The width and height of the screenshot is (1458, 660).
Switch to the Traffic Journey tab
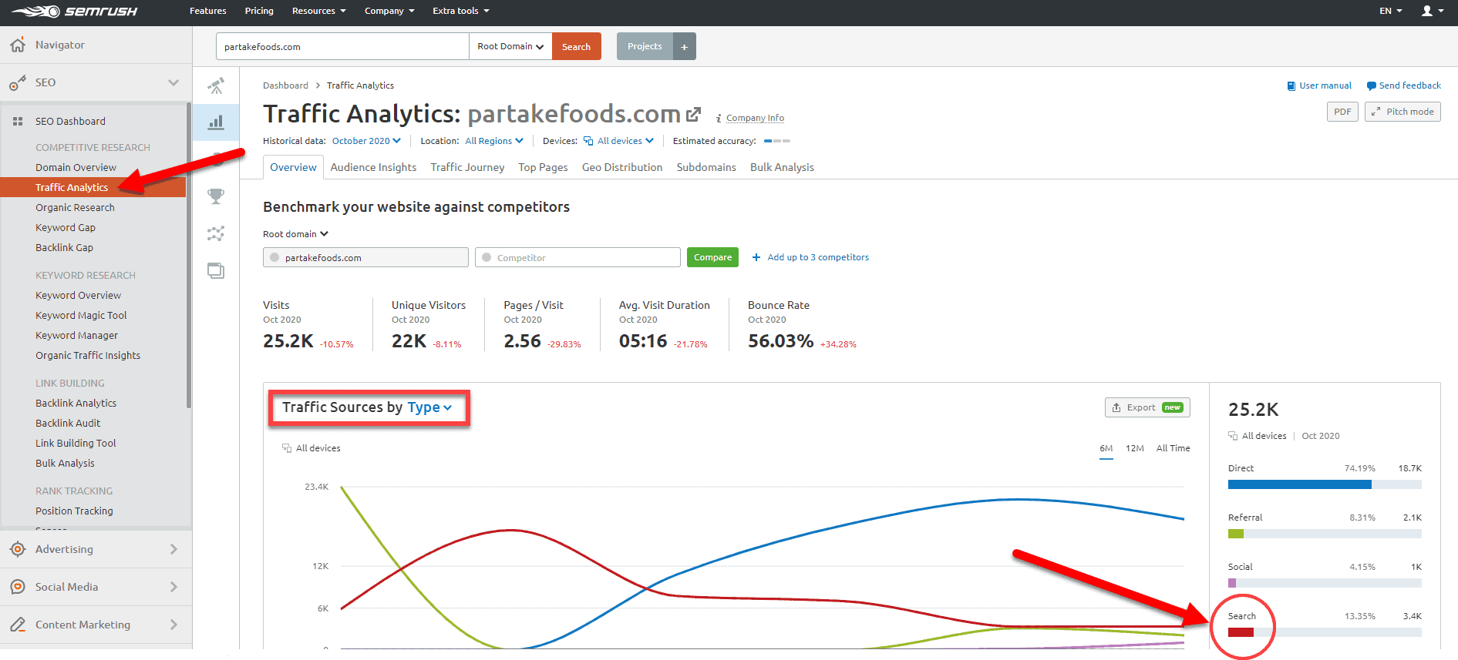coord(467,167)
